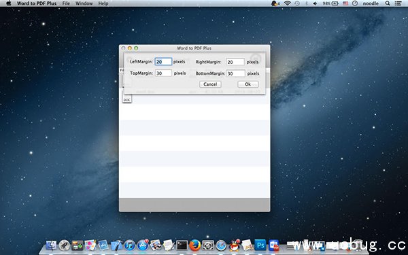Open iTunes from the dock
This screenshot has width=408, height=255.
point(129,245)
